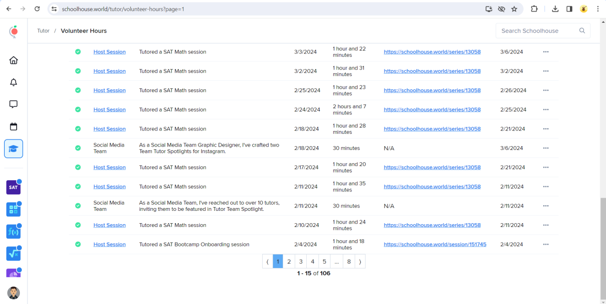Click the user profile avatar in sidebar
Screen dimensions: 606x304
[x=14, y=293]
